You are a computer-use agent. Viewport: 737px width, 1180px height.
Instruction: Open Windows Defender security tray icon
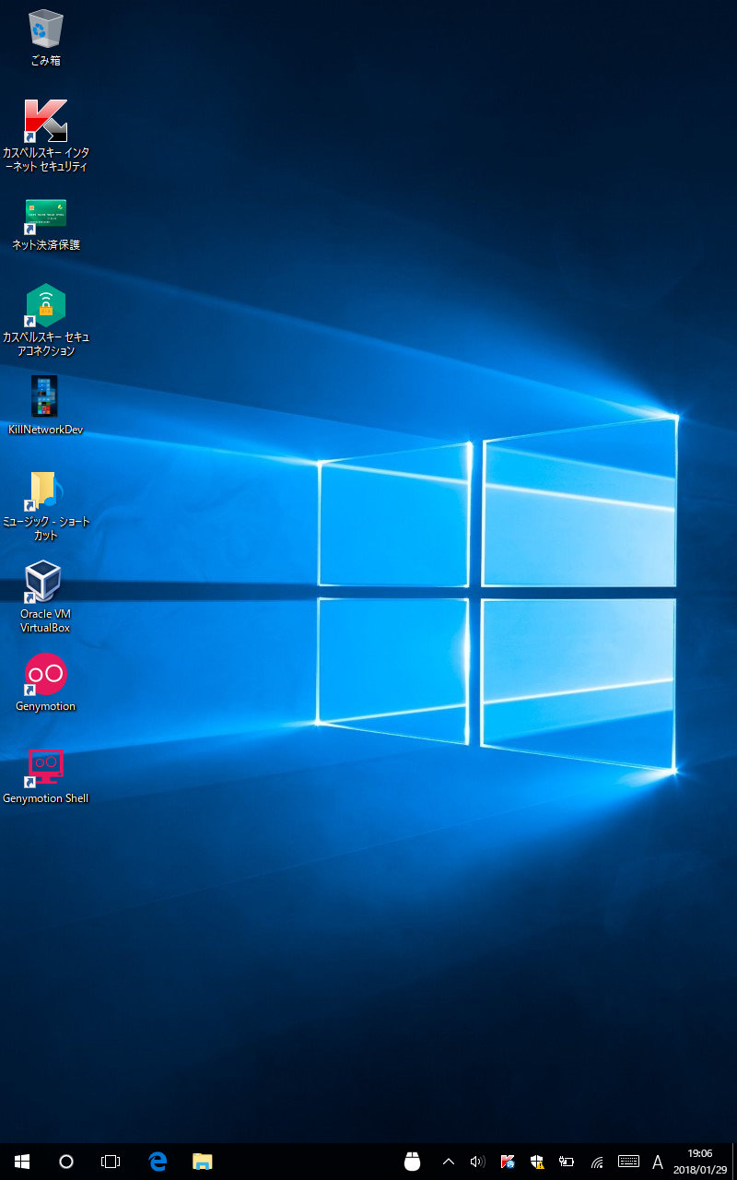pos(537,1162)
